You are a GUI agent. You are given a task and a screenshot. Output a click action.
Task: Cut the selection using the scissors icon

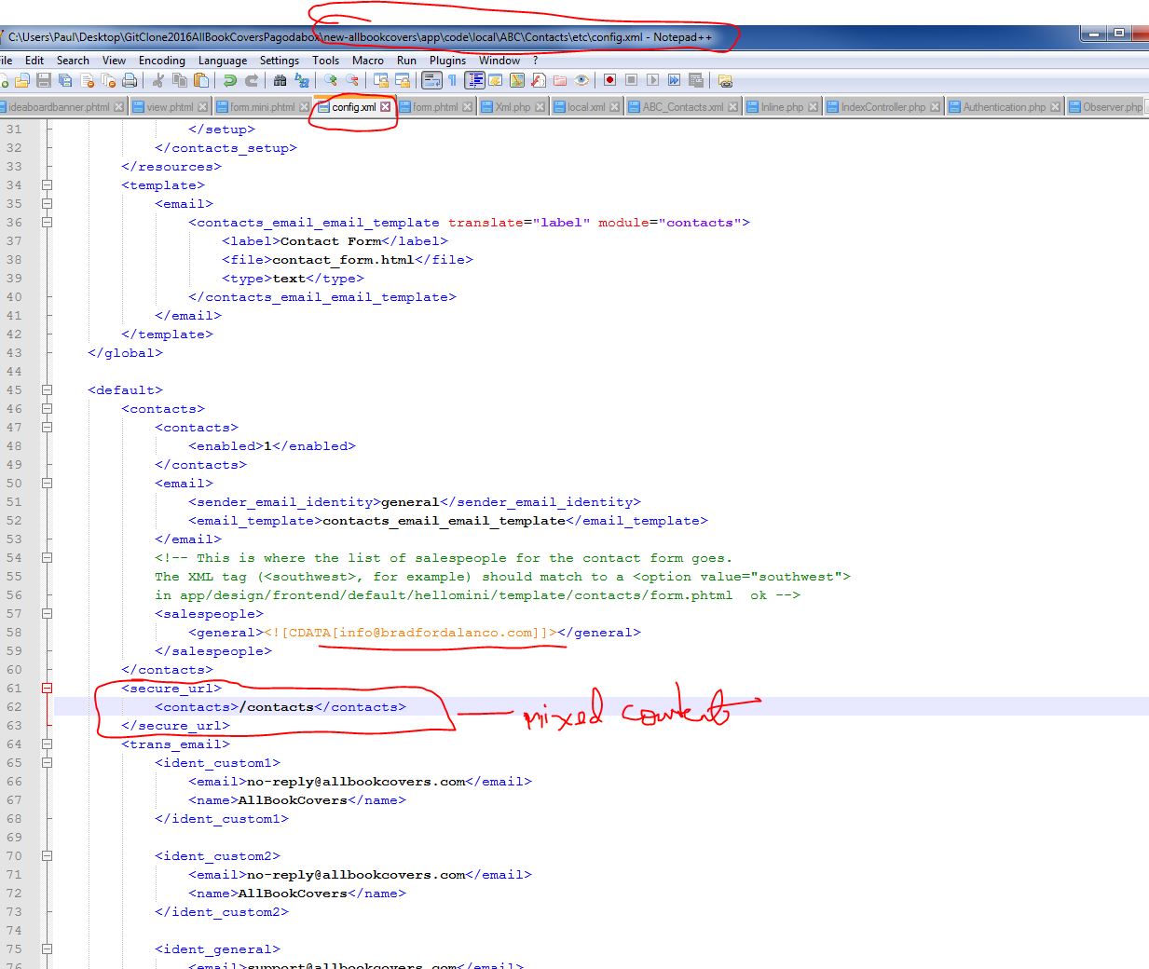coord(158,80)
